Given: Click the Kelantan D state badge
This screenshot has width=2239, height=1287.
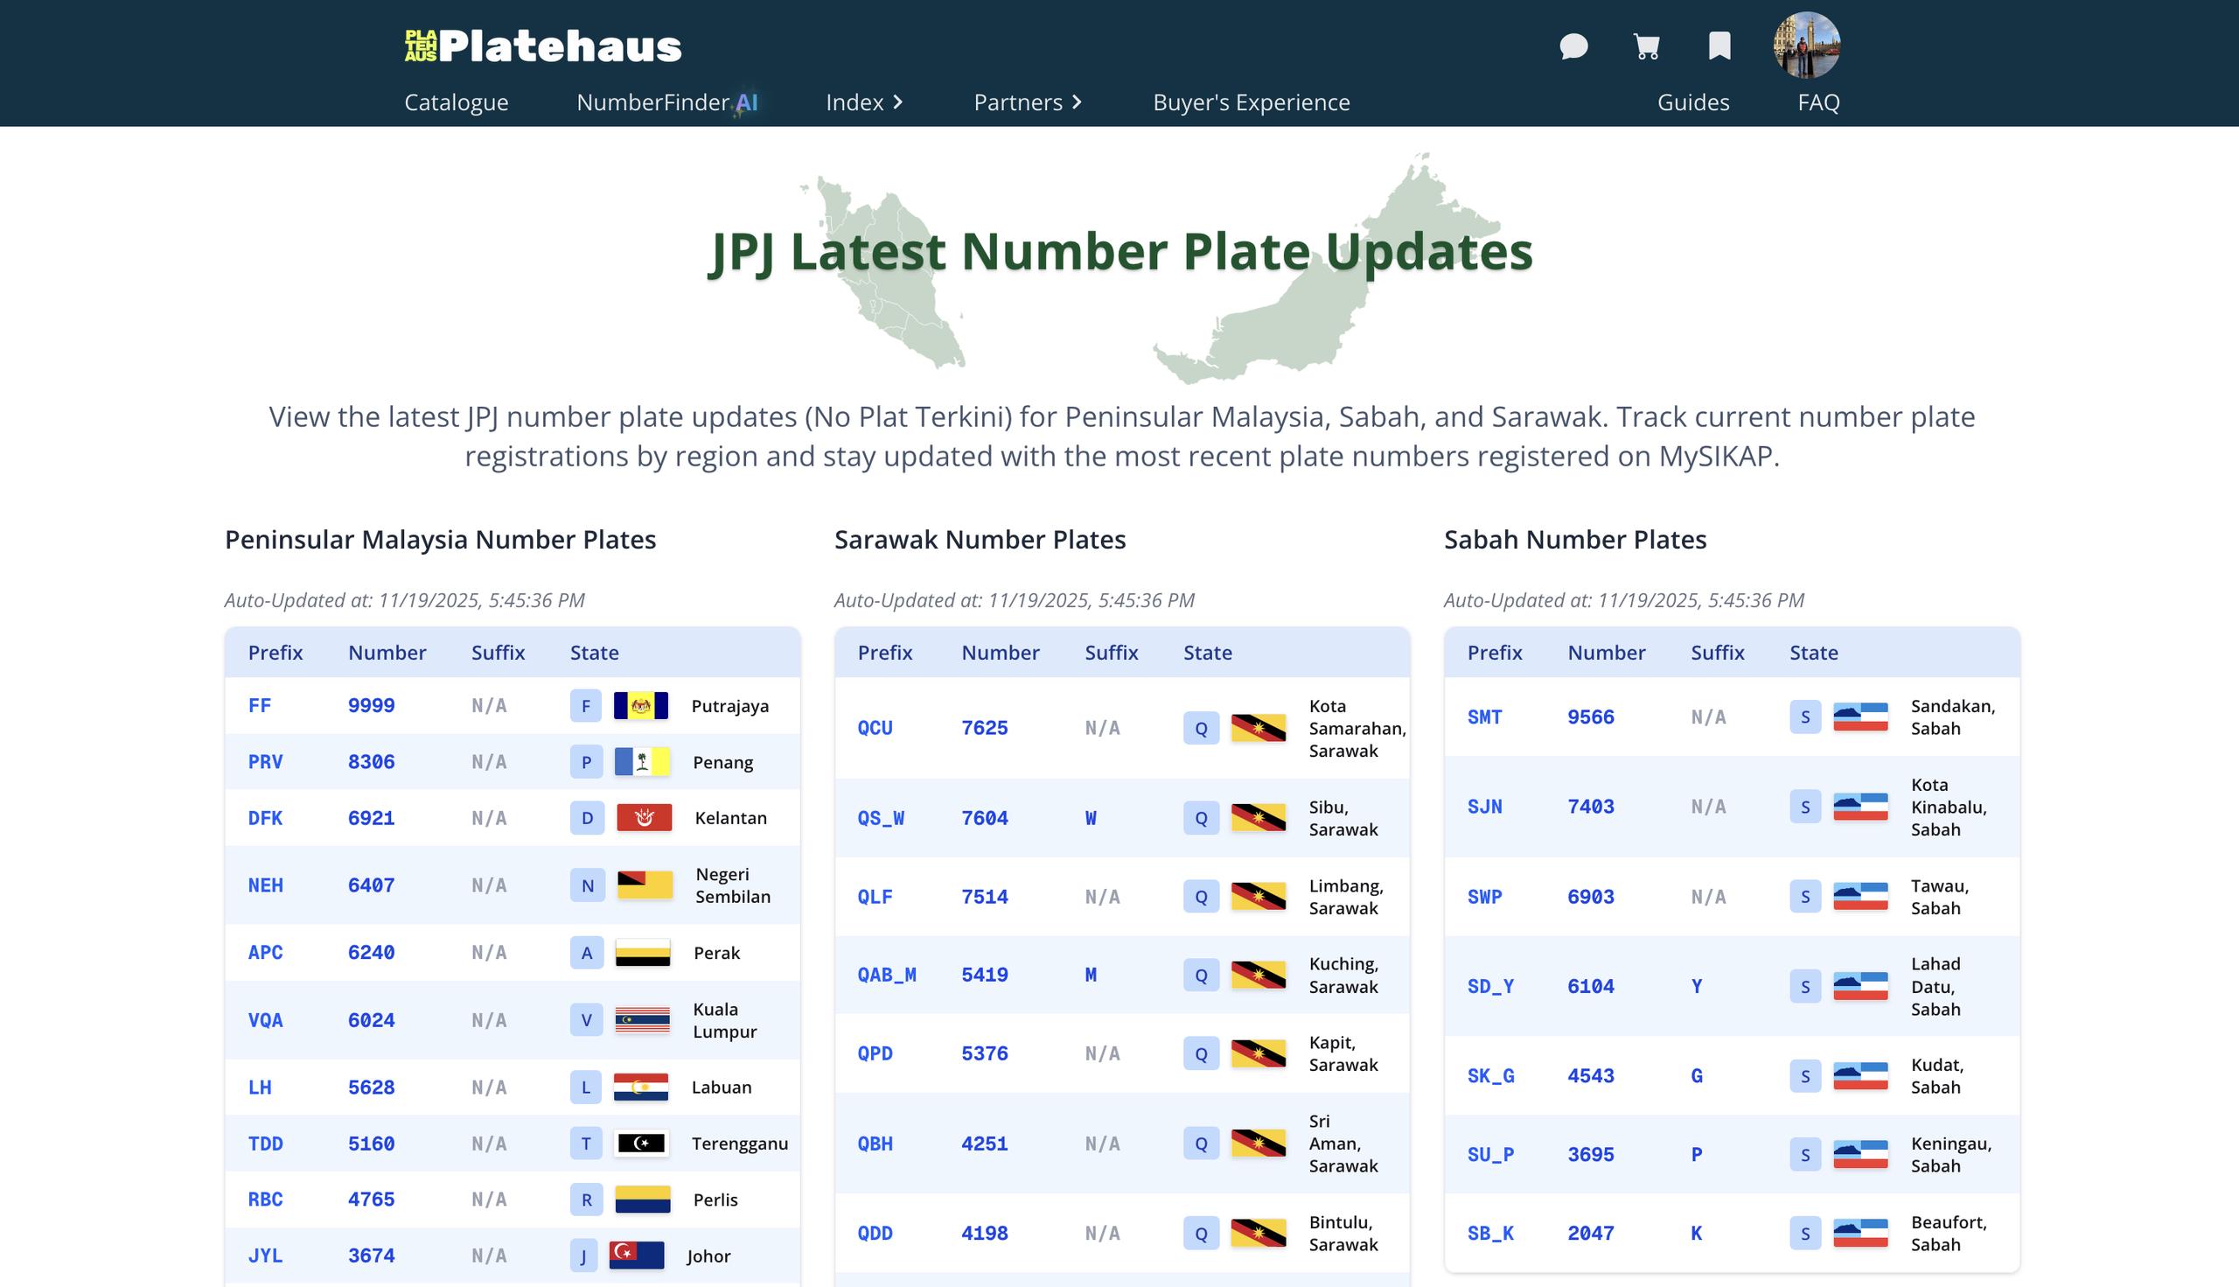Looking at the screenshot, I should click(x=587, y=818).
